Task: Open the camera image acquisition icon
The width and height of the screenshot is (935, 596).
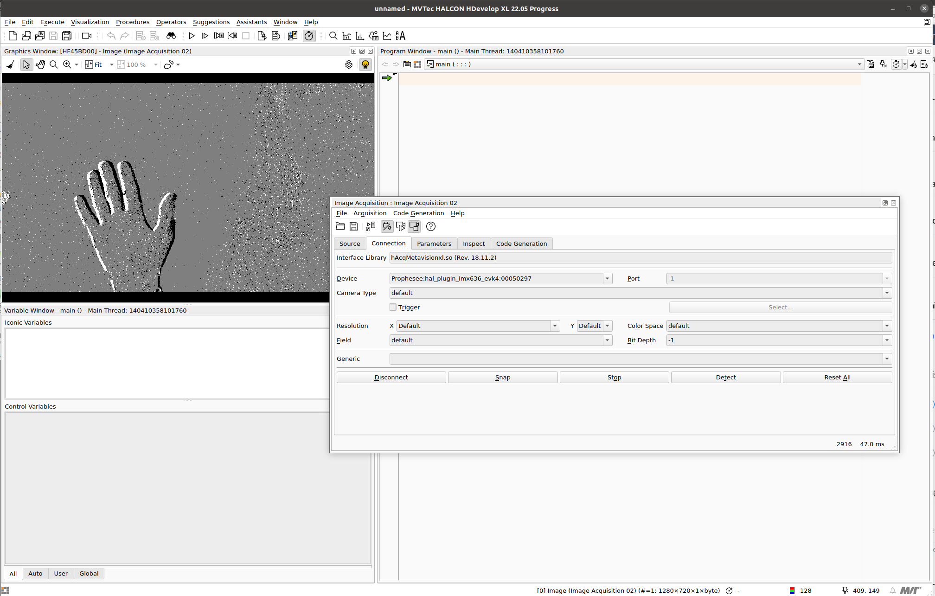Action: [x=87, y=36]
